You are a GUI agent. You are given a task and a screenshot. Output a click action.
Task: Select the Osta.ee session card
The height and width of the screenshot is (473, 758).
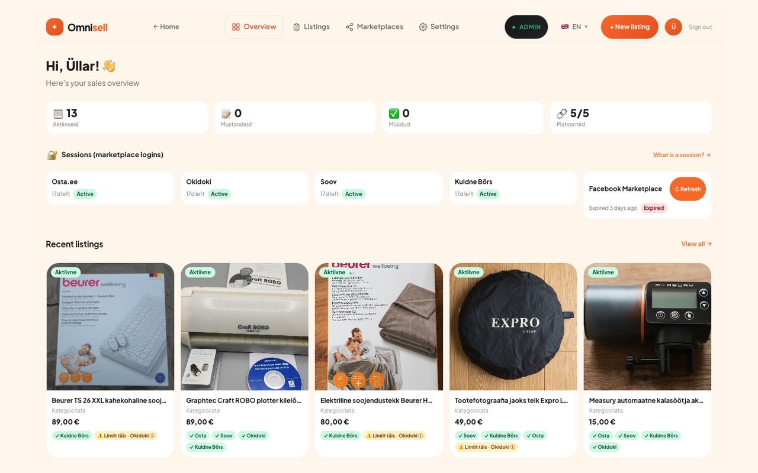(x=110, y=188)
